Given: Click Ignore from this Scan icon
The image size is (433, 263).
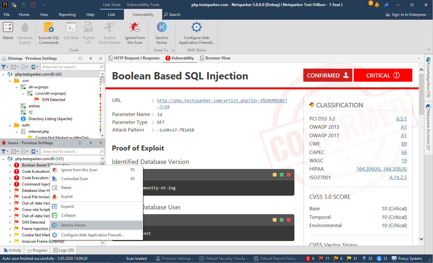Looking at the screenshot, I should click(135, 32).
